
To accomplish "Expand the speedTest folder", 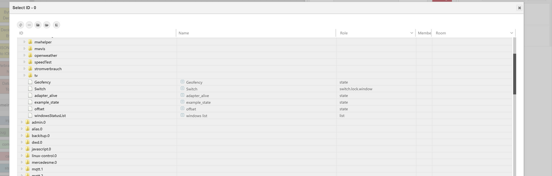I will (x=24, y=62).
